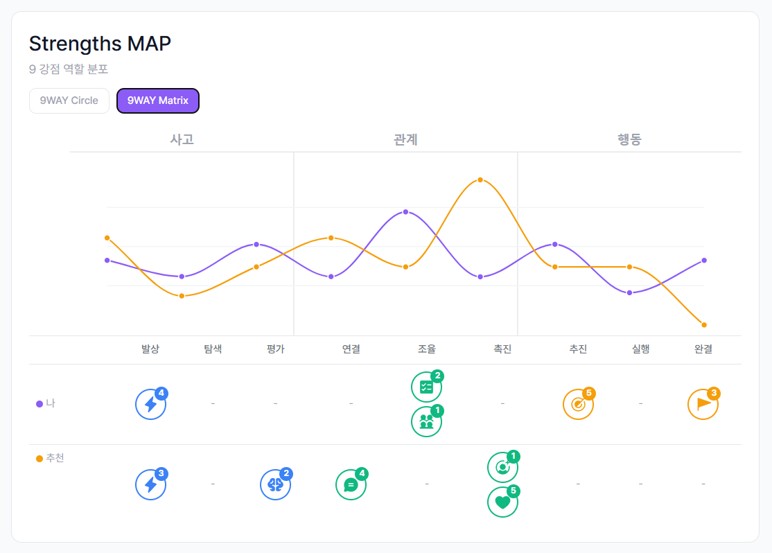Screen dimensions: 772x553
Task: Select the target 추진 icon with badge 5
Action: pyautogui.click(x=579, y=404)
